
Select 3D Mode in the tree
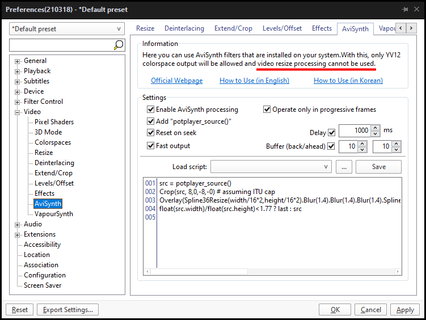48,132
